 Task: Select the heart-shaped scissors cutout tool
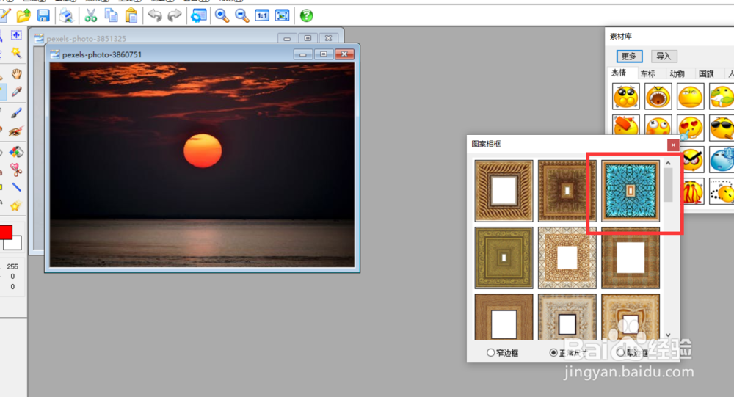click(x=16, y=170)
